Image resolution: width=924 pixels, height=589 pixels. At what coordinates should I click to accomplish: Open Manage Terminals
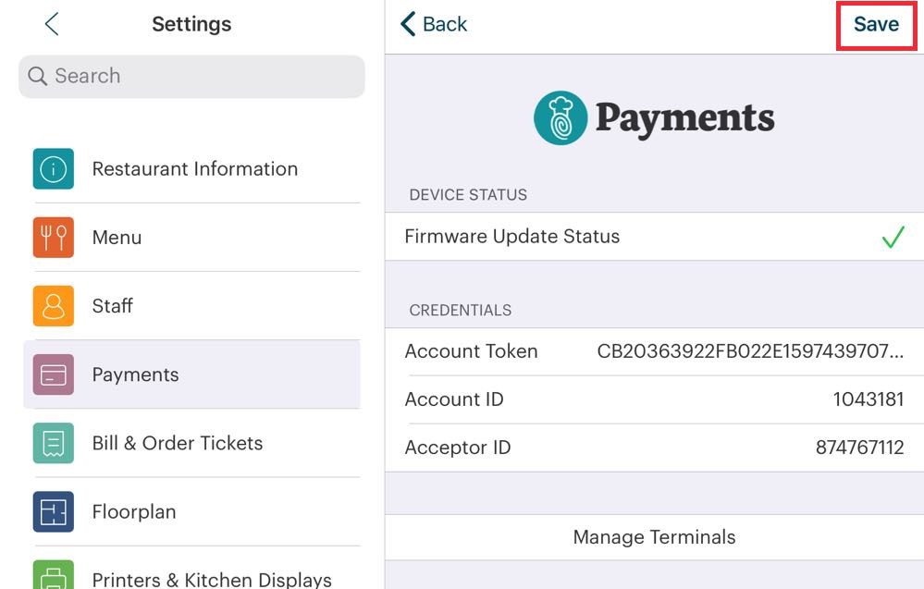pos(652,537)
